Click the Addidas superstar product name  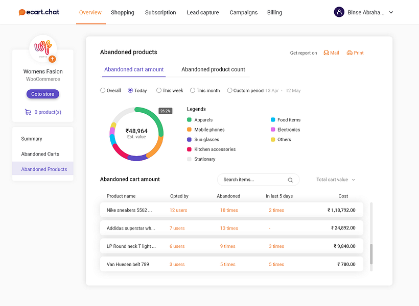(x=131, y=228)
